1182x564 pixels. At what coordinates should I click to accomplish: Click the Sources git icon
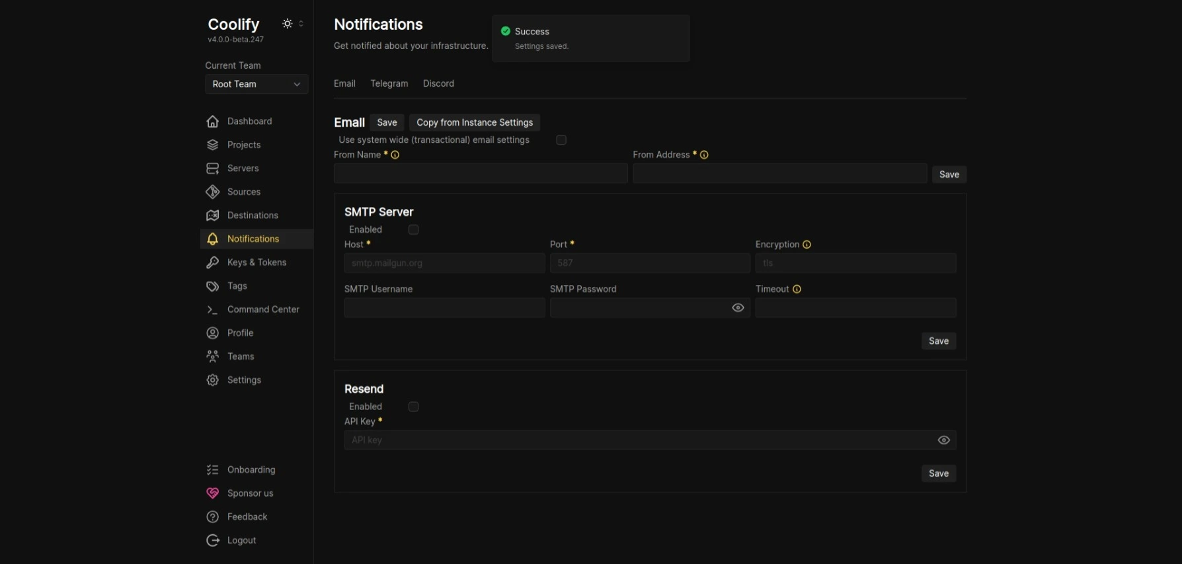(x=212, y=192)
